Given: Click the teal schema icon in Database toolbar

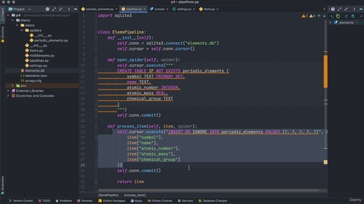Looking at the screenshot, I should tap(353, 16).
